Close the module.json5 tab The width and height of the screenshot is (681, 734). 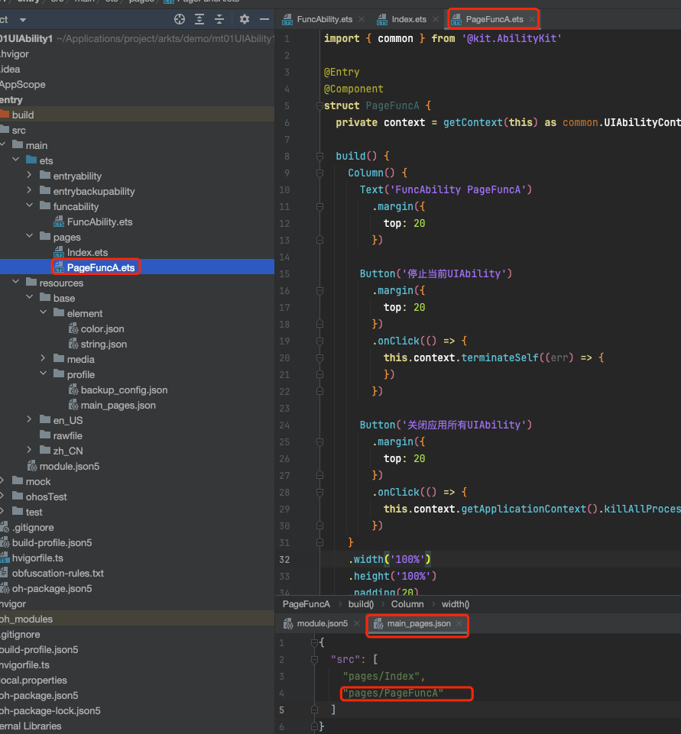(x=357, y=623)
